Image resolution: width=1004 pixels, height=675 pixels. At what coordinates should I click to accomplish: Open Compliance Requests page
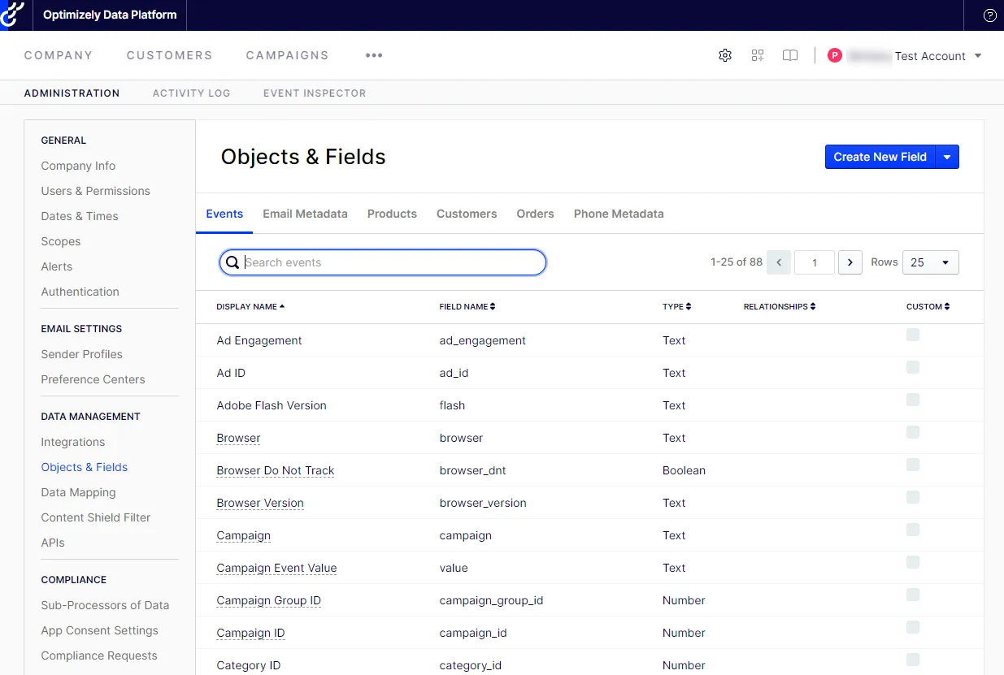pyautogui.click(x=99, y=656)
